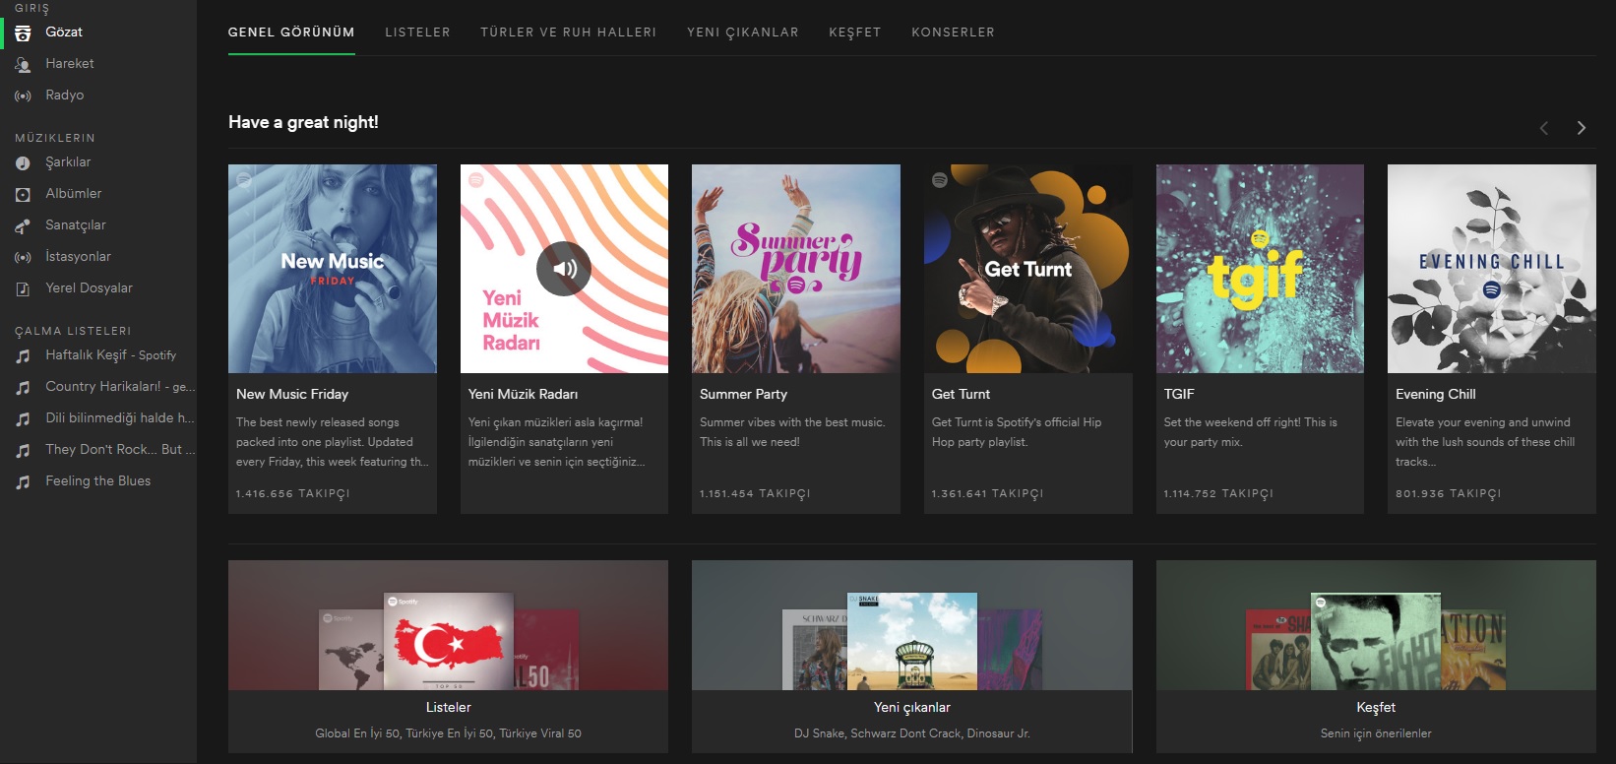Image resolution: width=1616 pixels, height=764 pixels.
Task: Click the İstasyonlar stations icon
Action: pyautogui.click(x=23, y=257)
